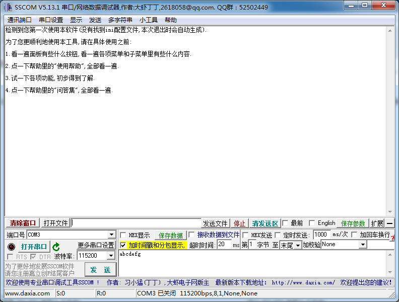Click the SSCOM app icon in title bar
Viewport: 399px width, 302px height.
pyautogui.click(x=9, y=7)
